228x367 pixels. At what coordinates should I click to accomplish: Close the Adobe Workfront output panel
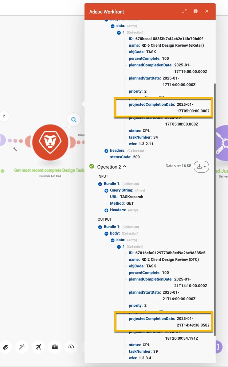tap(207, 11)
